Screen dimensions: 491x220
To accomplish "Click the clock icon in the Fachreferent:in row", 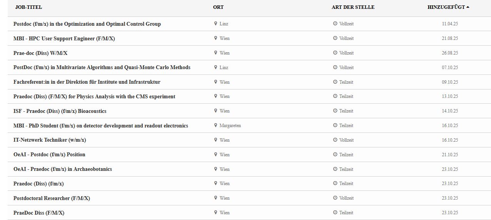I will [335, 82].
